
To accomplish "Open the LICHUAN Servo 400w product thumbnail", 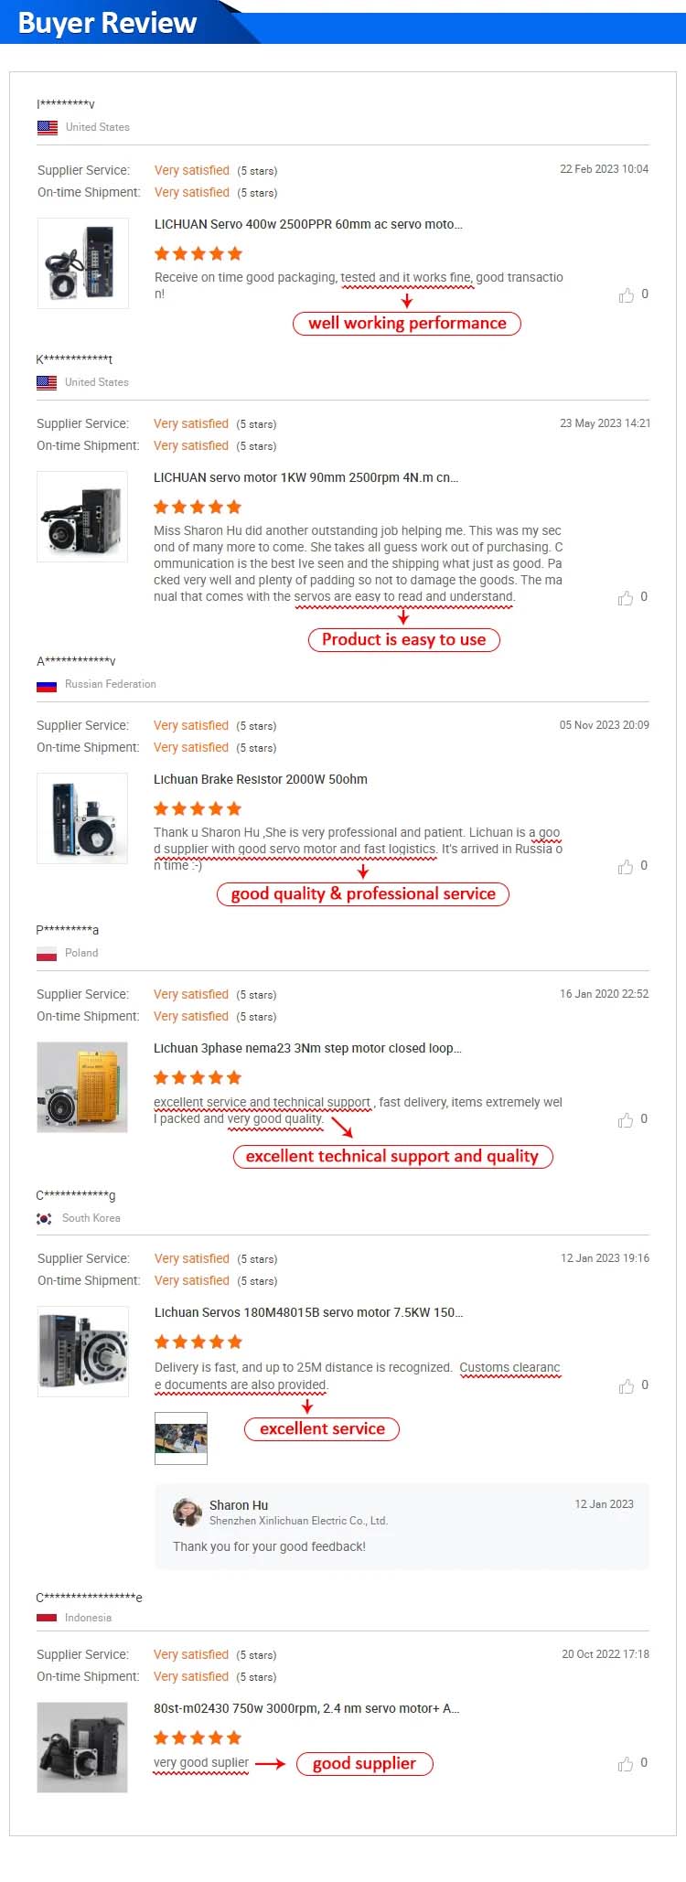I will click(82, 263).
